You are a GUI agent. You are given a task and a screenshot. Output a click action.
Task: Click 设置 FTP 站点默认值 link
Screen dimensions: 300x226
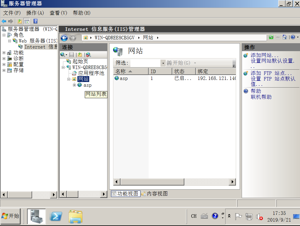[x=273, y=81]
